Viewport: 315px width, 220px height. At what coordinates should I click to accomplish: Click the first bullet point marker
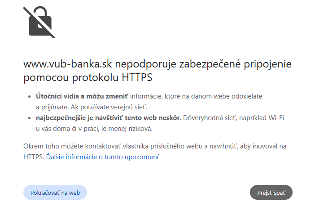point(31,97)
